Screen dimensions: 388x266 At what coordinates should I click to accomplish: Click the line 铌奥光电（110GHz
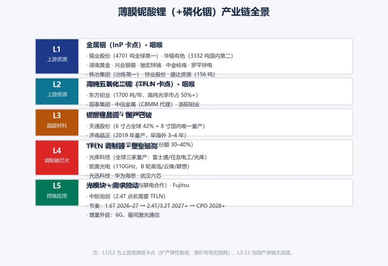[138, 166]
